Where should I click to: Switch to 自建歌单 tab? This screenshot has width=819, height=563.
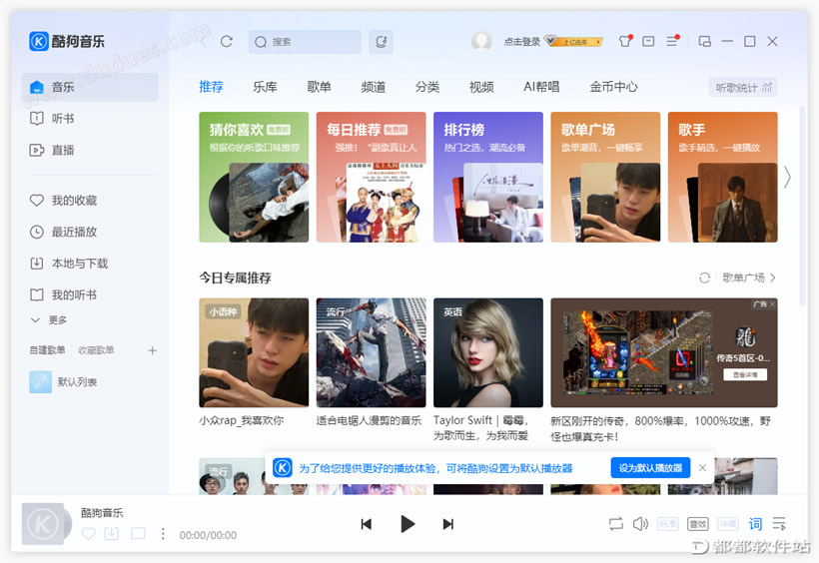click(x=48, y=350)
